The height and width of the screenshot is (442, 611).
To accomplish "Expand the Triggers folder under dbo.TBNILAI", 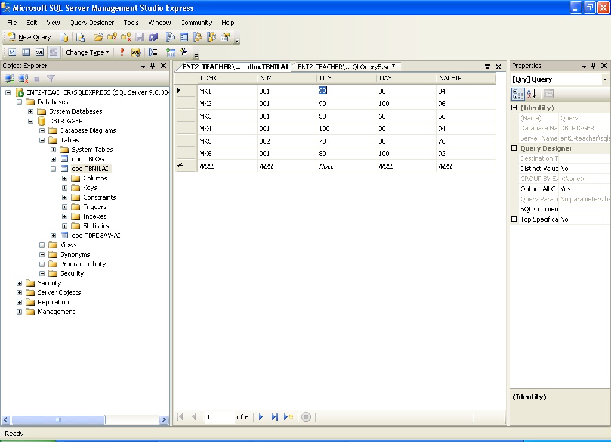I will [66, 207].
